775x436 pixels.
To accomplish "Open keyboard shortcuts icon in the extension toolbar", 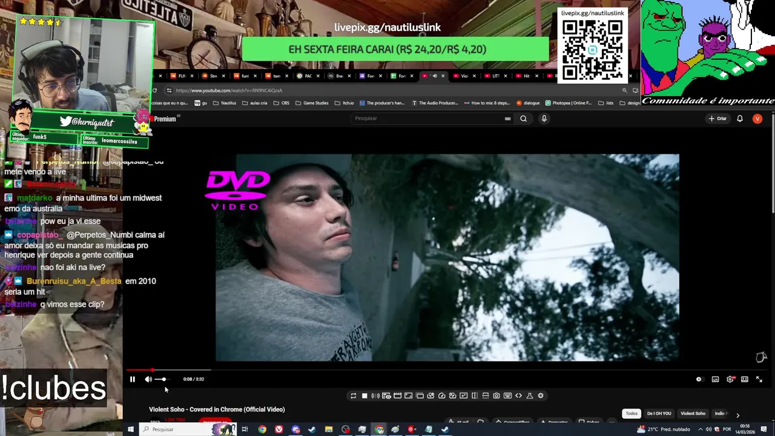I will click(507, 395).
